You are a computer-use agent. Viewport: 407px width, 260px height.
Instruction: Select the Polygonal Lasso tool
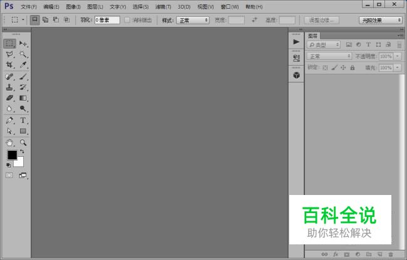(x=9, y=54)
